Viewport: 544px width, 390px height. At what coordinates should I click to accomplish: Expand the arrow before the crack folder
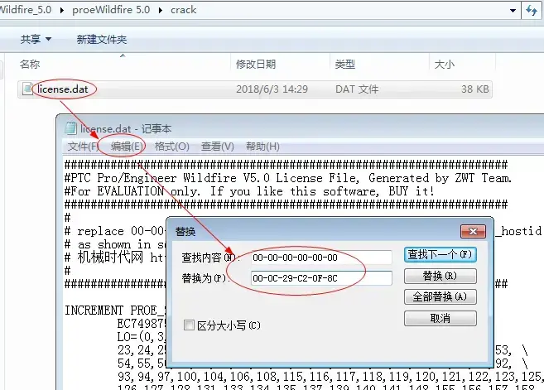(161, 10)
